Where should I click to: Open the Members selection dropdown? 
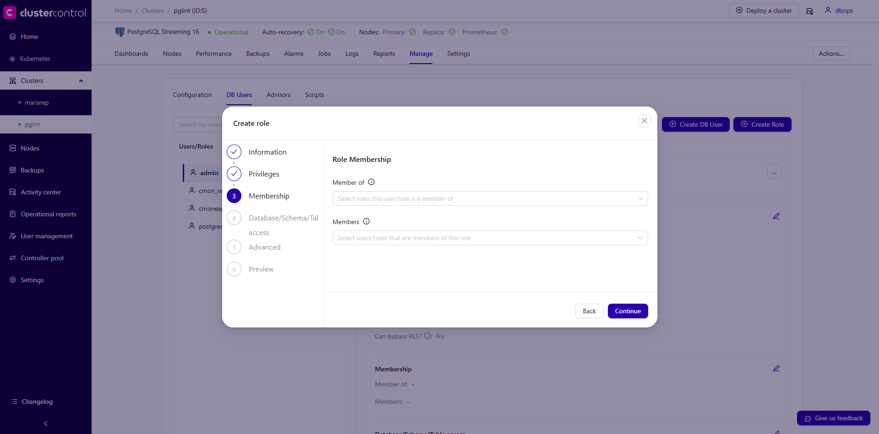[x=490, y=238]
